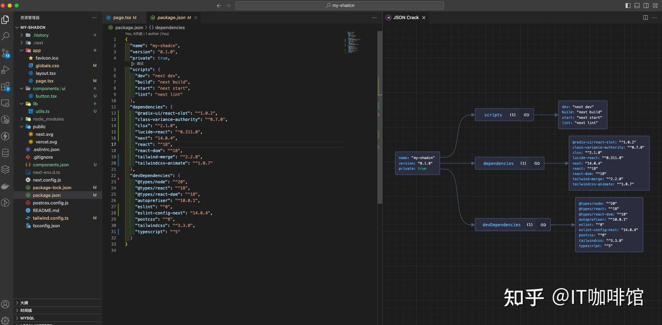The image size is (662, 325).
Task: Open Extensions view in activity bar
Action: (6, 86)
